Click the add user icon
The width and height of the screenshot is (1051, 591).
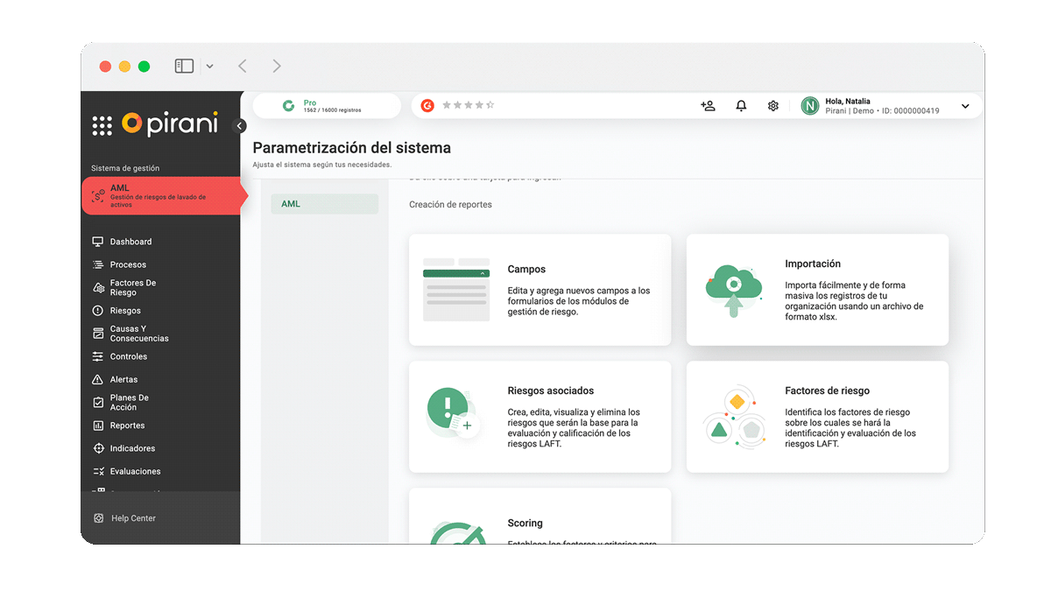(708, 106)
